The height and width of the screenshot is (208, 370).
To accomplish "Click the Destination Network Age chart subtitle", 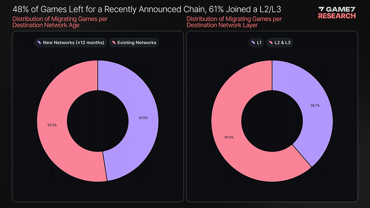I will coord(57,23).
